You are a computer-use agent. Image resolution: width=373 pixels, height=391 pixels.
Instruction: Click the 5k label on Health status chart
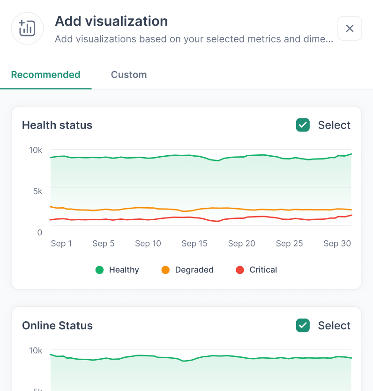[38, 191]
